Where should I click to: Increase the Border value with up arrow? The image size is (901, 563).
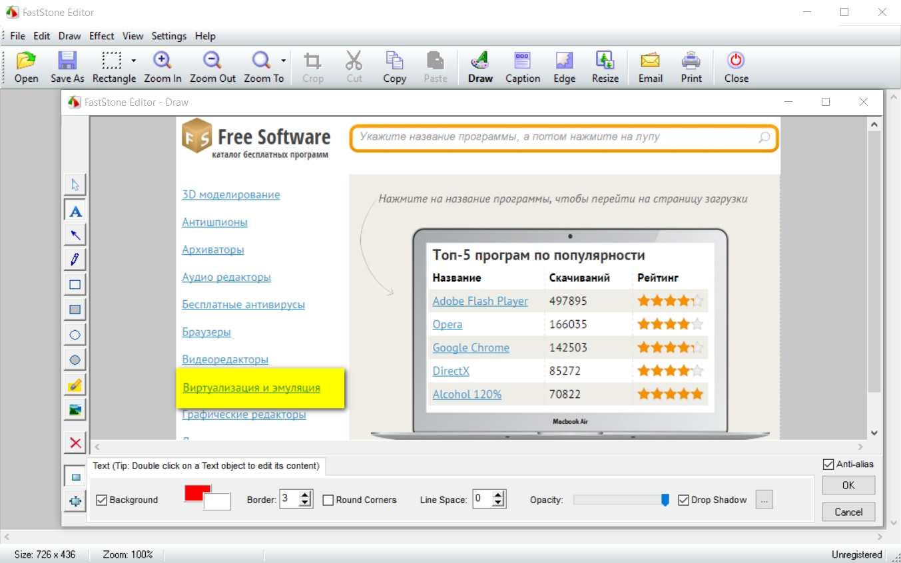305,495
